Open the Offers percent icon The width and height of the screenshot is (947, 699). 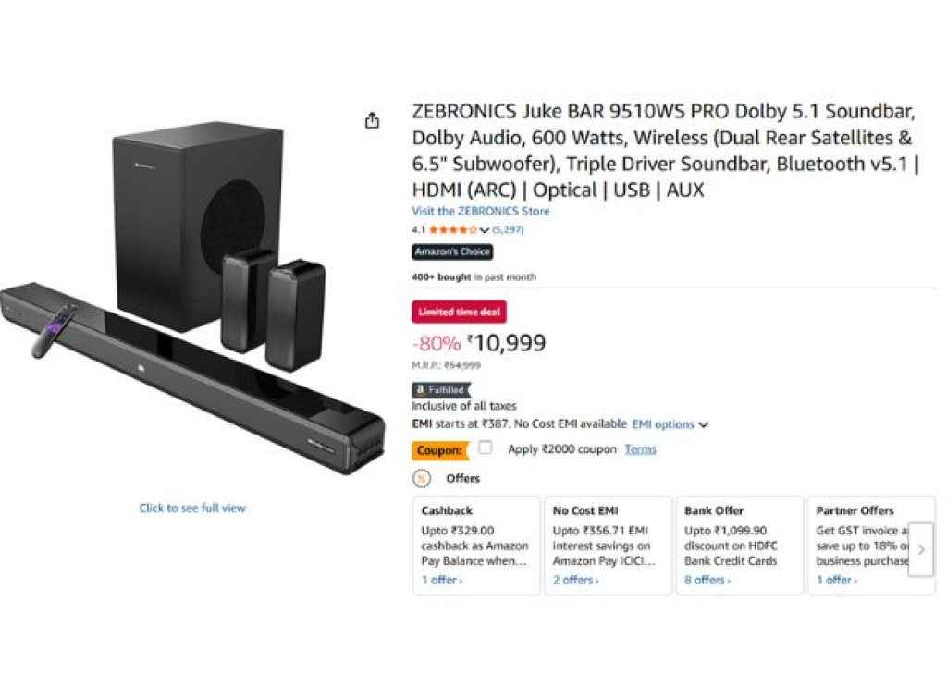[422, 479]
